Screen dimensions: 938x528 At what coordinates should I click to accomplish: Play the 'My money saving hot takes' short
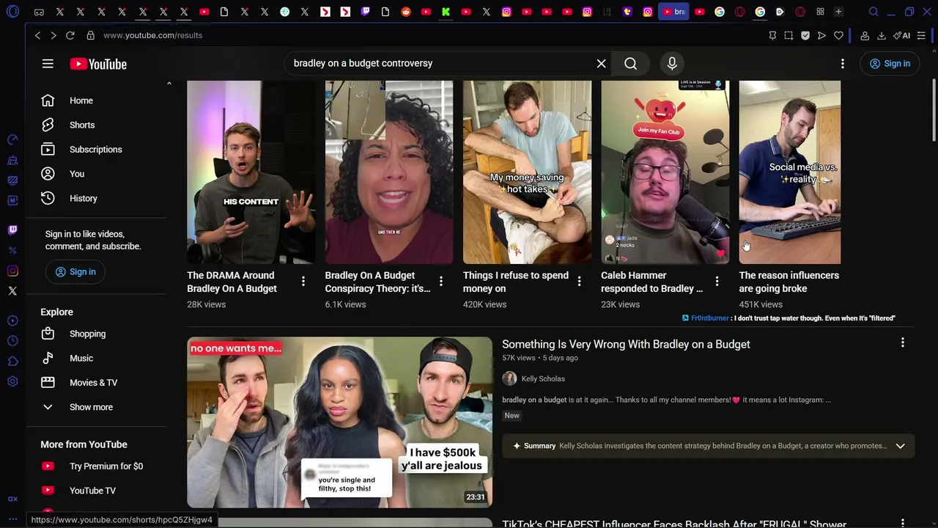[527, 172]
